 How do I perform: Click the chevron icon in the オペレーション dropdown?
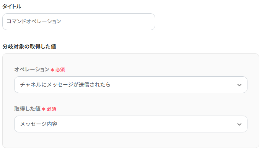click(x=239, y=85)
